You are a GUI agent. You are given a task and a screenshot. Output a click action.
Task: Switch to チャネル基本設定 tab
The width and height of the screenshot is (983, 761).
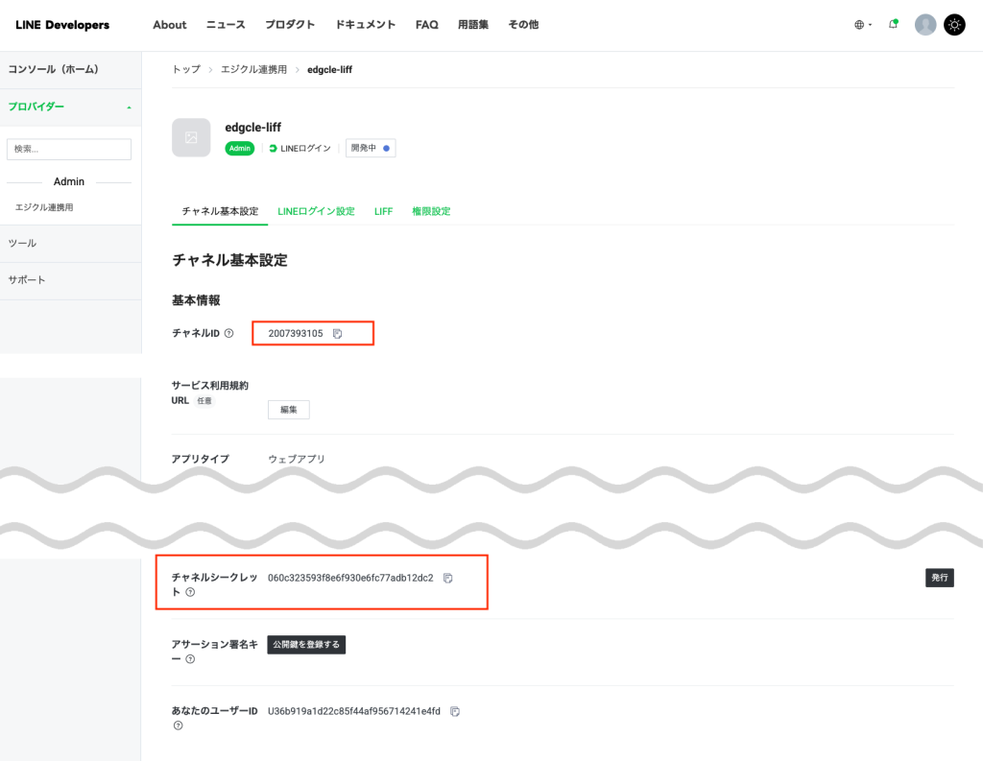(x=220, y=211)
